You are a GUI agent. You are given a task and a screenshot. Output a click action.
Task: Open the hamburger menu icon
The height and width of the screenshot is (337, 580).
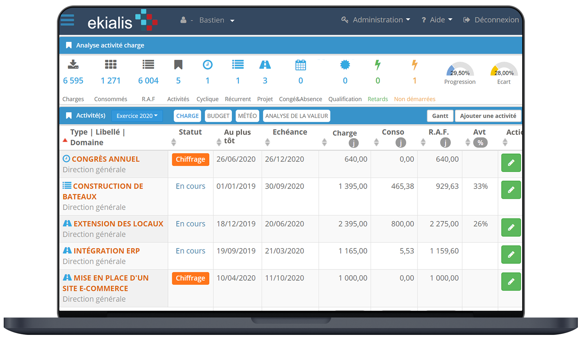coord(67,20)
